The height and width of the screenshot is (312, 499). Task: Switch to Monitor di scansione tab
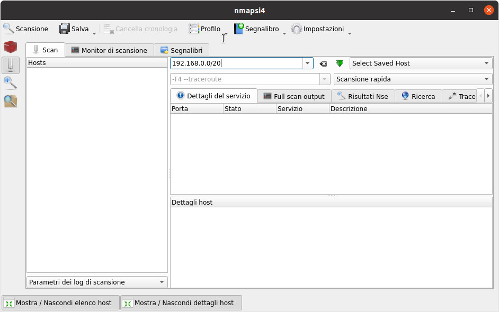[110, 51]
